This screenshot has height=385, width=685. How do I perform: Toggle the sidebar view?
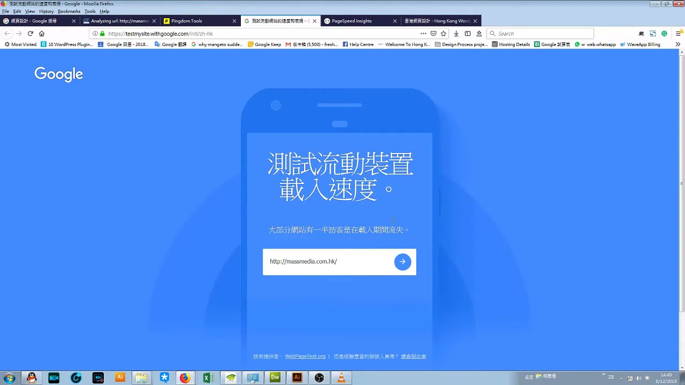pyautogui.click(x=468, y=34)
